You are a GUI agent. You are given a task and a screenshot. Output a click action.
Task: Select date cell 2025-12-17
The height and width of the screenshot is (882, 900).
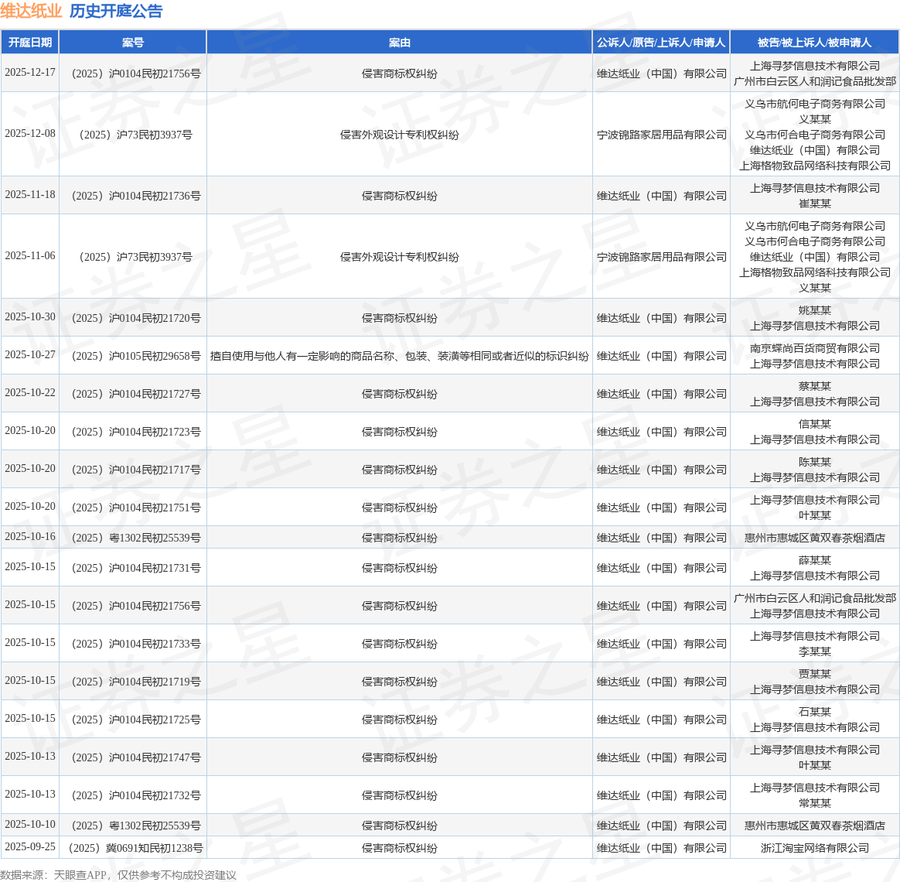(30, 73)
